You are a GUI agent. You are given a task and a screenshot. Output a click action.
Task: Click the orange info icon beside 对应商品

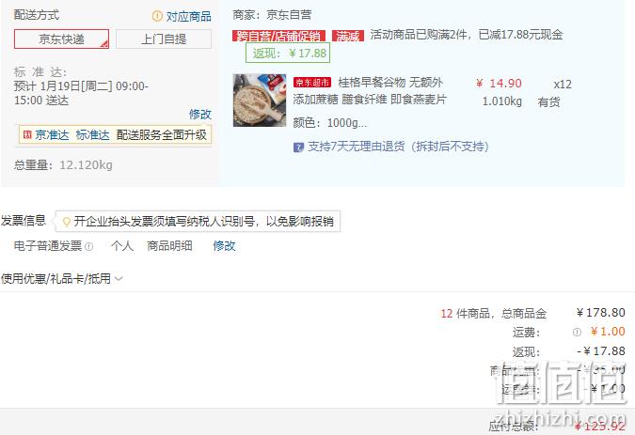157,16
